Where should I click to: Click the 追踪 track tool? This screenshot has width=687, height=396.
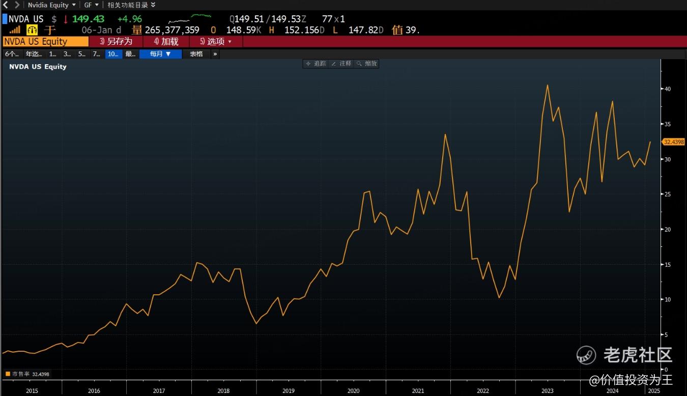[316, 64]
